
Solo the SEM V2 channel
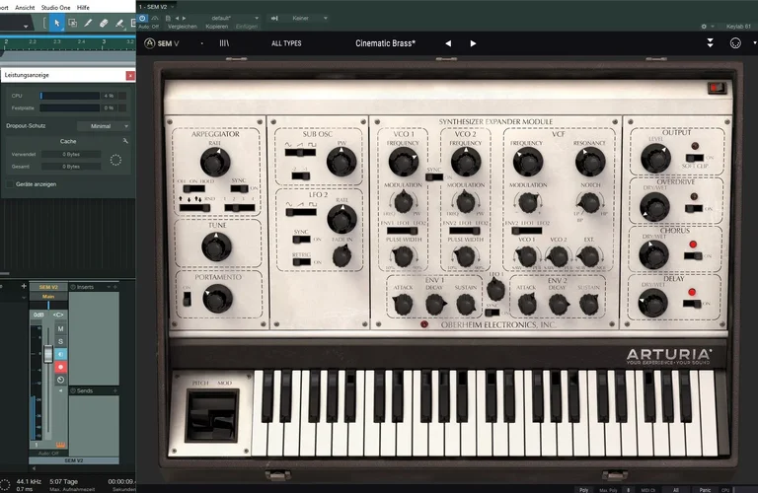pos(60,341)
